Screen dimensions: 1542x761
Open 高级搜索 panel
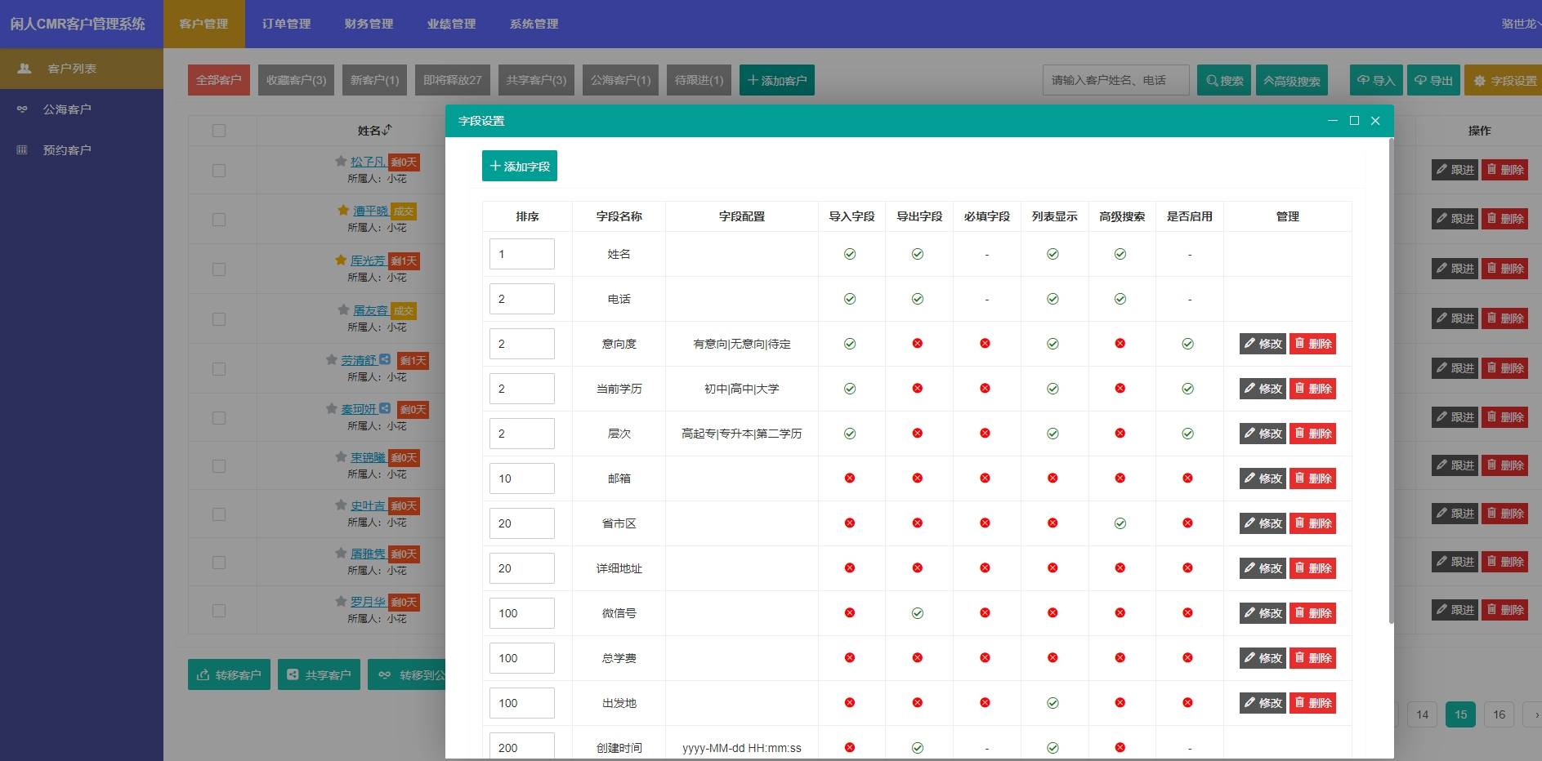point(1291,80)
